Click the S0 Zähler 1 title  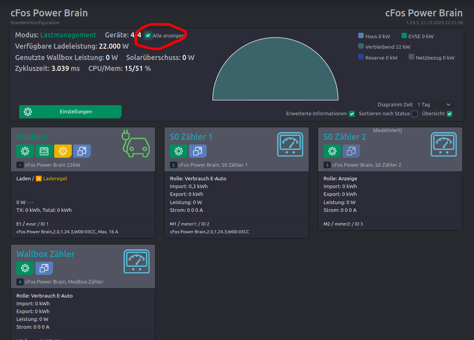191,137
